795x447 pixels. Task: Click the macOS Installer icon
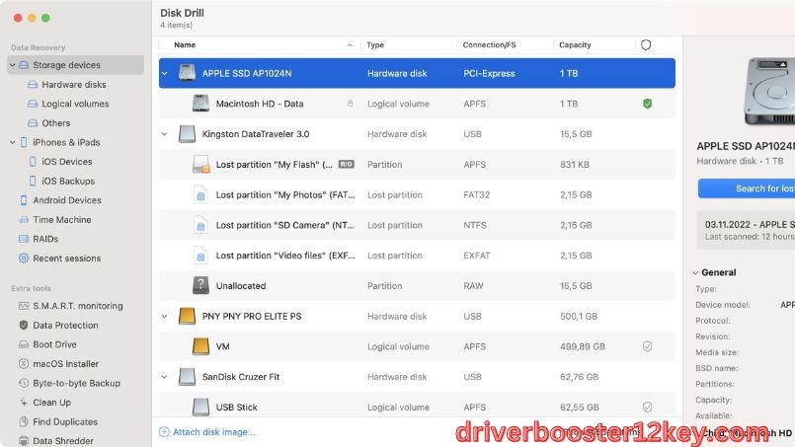pos(24,363)
